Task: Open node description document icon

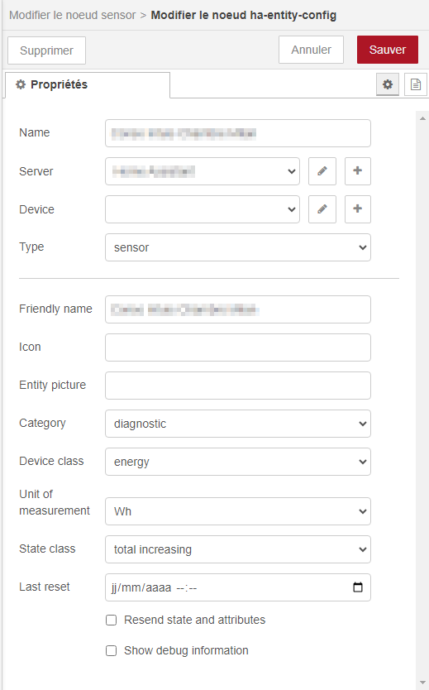Action: [x=416, y=84]
